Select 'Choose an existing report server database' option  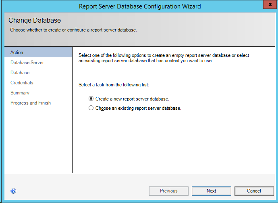coord(91,108)
